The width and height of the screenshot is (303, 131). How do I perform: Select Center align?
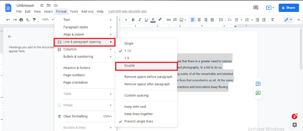tap(199, 20)
